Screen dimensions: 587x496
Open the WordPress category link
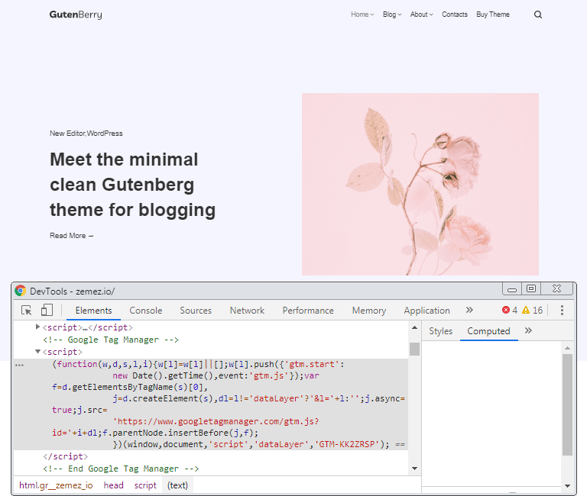coord(105,133)
